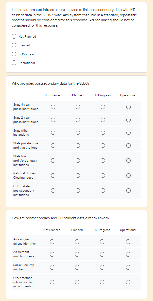This screenshot has width=153, height=301.
Task: Mark Other method as Operational
Action: click(x=128, y=282)
